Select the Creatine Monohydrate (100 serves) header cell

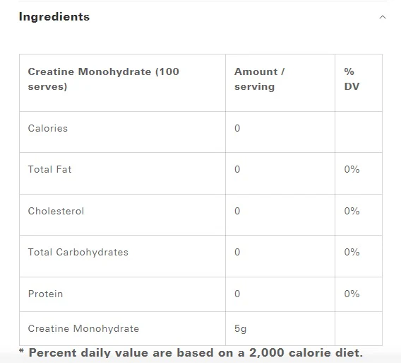click(123, 83)
